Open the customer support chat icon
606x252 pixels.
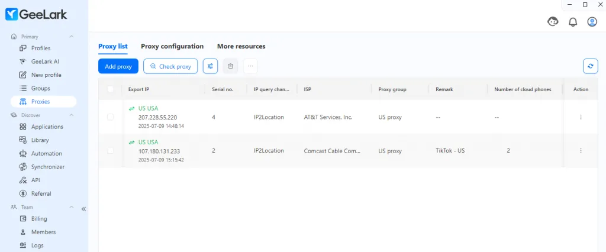[x=553, y=22]
